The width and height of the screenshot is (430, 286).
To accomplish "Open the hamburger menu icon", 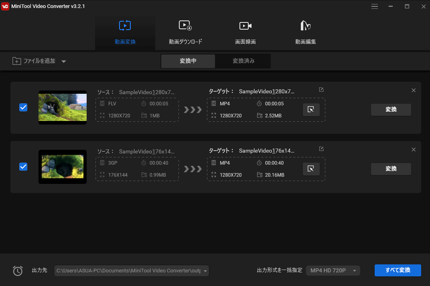I will 374,6.
